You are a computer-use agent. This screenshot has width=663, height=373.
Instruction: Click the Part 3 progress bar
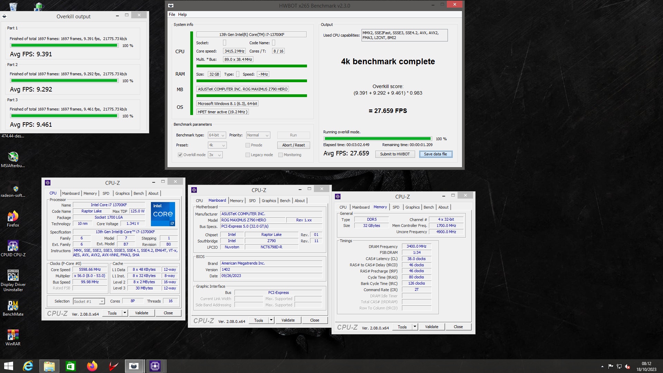64,116
